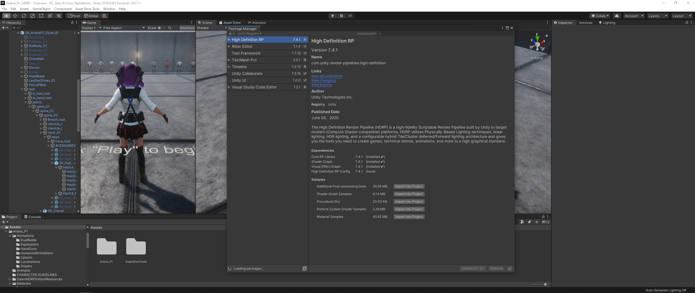Open Game view options menu
This screenshot has width=695, height=293.
pyautogui.click(x=192, y=23)
